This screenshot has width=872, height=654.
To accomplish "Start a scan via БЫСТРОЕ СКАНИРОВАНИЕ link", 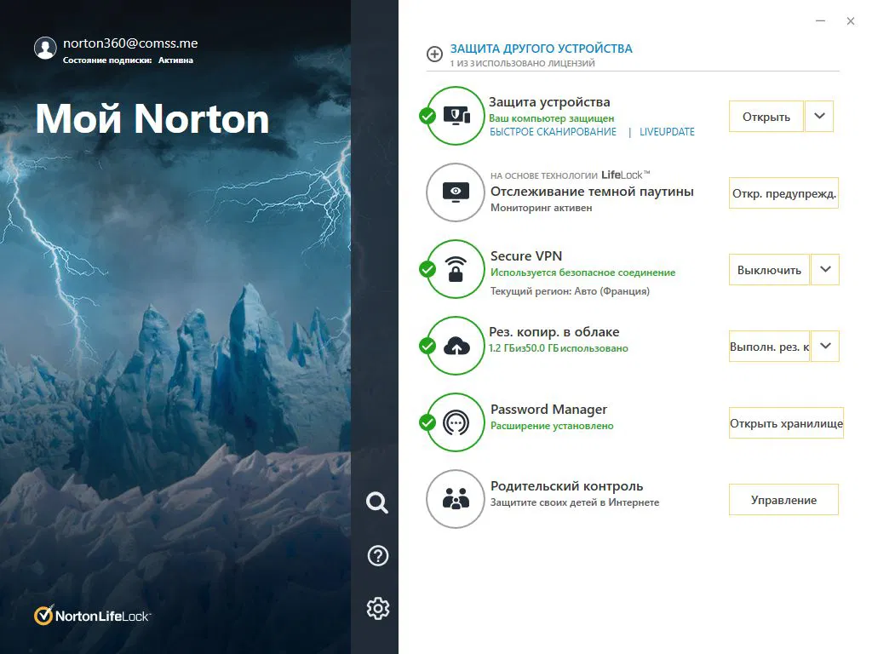I will coord(555,132).
